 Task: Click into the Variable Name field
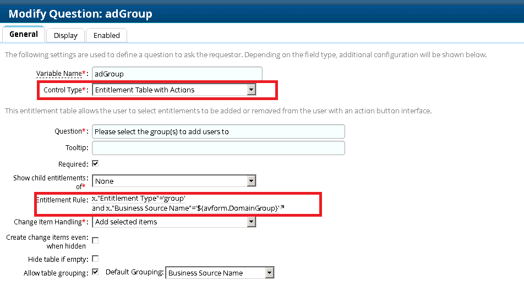tap(177, 74)
